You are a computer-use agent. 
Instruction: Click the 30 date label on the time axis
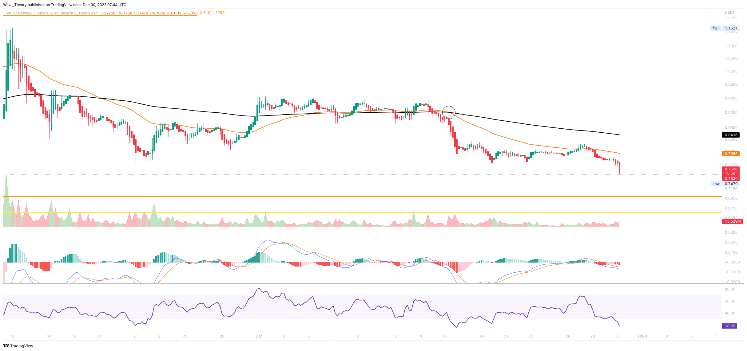click(x=617, y=336)
